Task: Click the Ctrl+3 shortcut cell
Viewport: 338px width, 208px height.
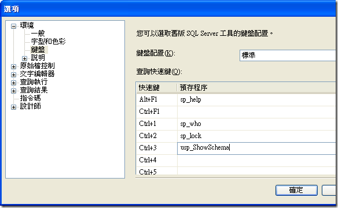Action: [x=157, y=148]
